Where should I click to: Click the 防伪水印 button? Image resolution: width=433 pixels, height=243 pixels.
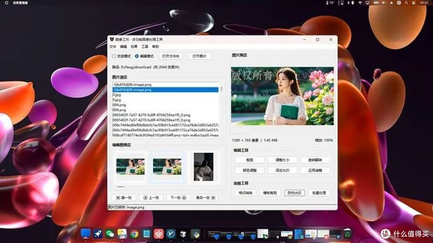coord(294,193)
